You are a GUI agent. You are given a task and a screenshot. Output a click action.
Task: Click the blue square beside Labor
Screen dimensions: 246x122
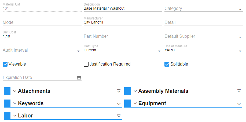(x=7, y=116)
